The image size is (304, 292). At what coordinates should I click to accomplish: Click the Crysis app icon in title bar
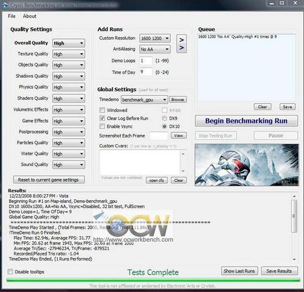(x=5, y=5)
